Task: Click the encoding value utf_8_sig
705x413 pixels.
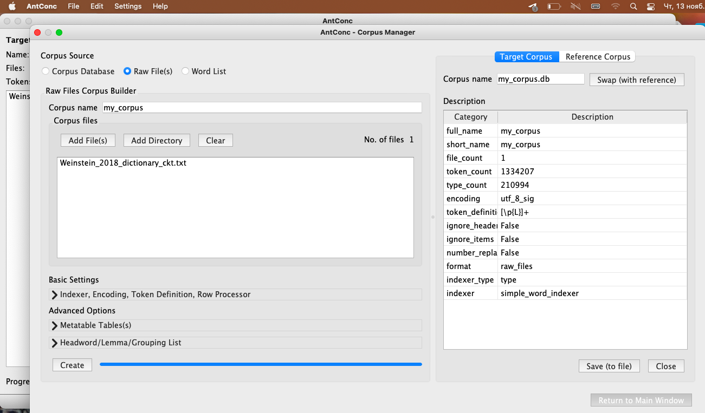Action: tap(517, 199)
